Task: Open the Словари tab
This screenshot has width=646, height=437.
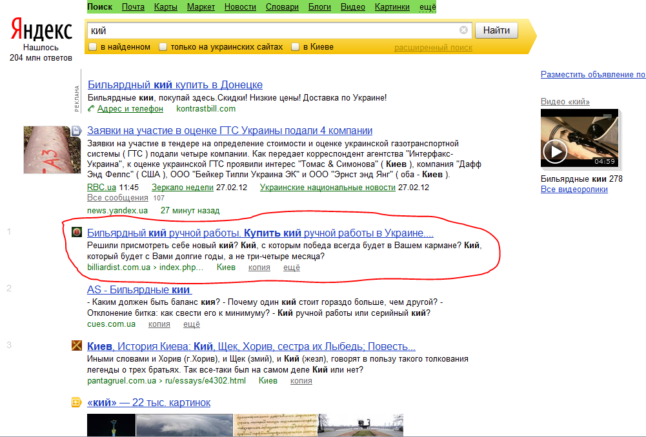Action: point(282,7)
